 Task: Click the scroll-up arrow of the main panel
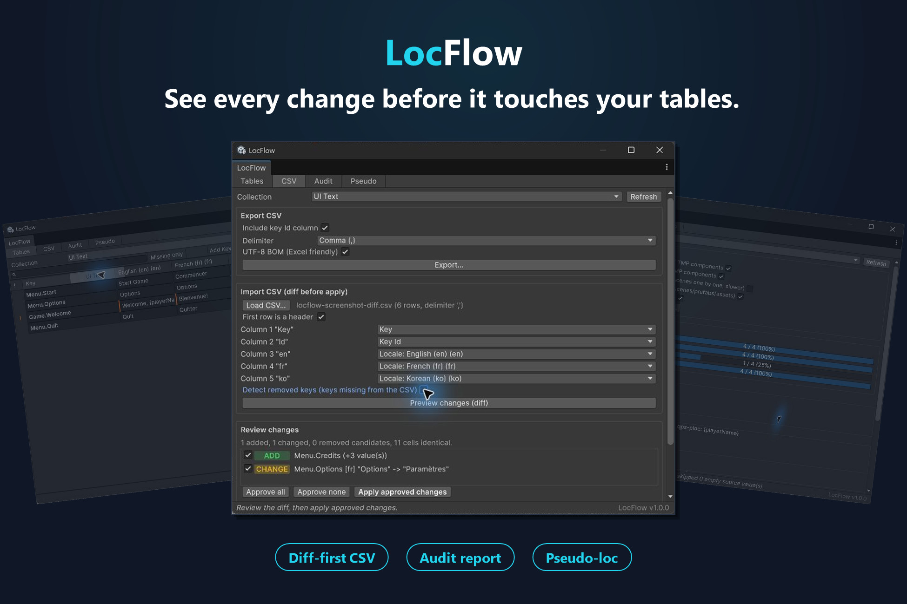[x=670, y=193]
